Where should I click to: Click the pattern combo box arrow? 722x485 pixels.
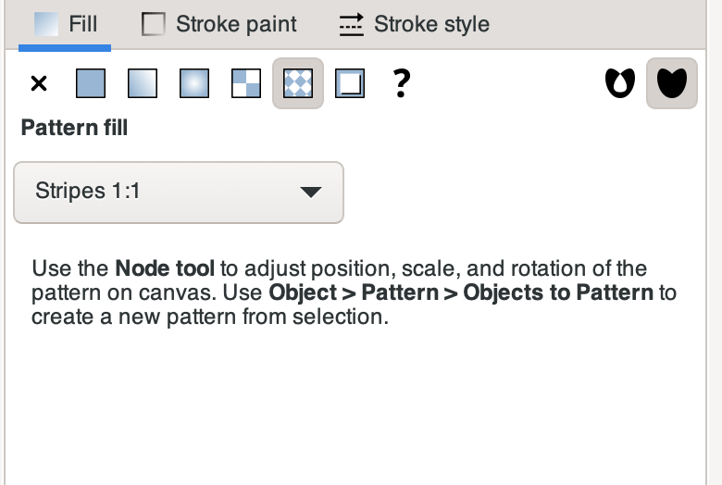click(x=311, y=193)
